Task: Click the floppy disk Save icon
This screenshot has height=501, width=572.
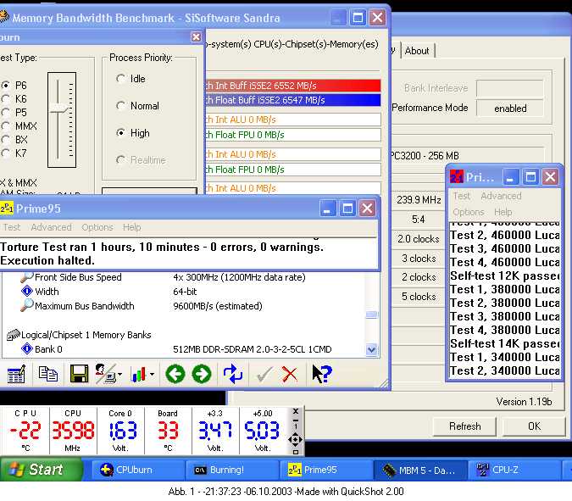Action: click(x=79, y=374)
